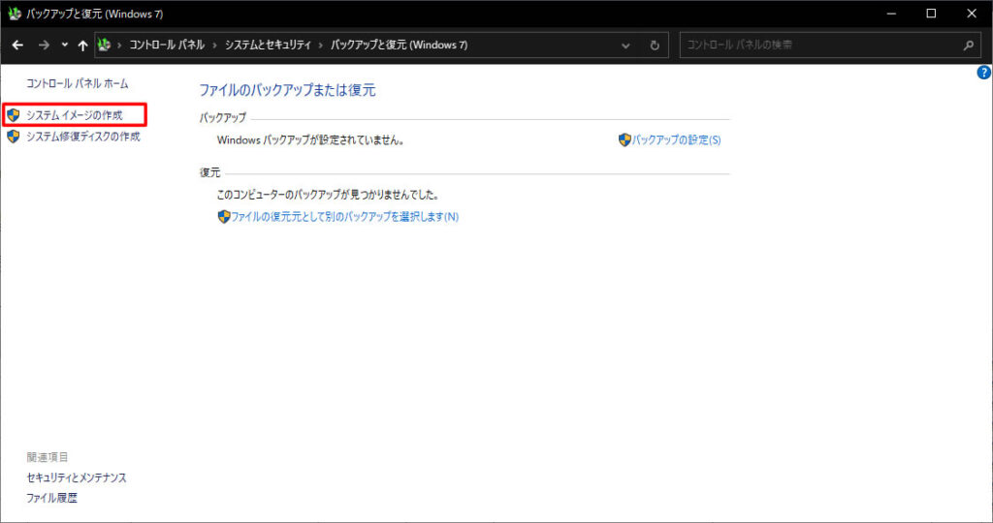Click the Forward navigation arrow
Screen dimensions: 993x523
tap(44, 45)
